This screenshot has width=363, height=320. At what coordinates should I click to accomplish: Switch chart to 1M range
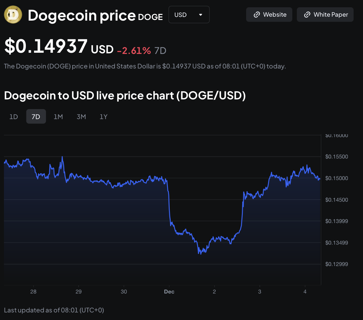coord(58,117)
